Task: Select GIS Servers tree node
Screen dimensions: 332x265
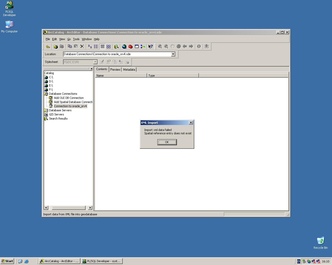Action: point(56,114)
